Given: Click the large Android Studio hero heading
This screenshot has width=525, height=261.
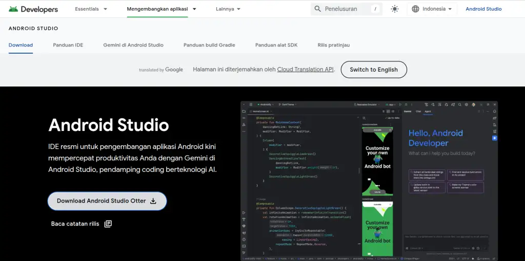Looking at the screenshot, I should [x=109, y=125].
